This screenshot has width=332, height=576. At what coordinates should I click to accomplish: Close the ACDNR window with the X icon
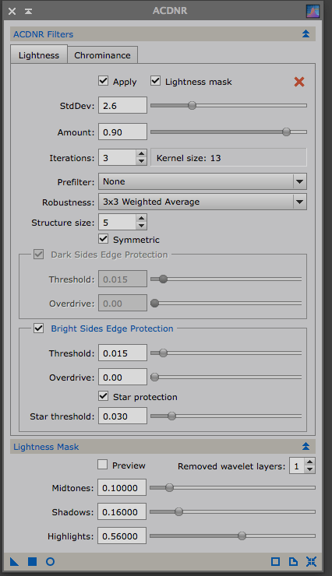(12, 11)
